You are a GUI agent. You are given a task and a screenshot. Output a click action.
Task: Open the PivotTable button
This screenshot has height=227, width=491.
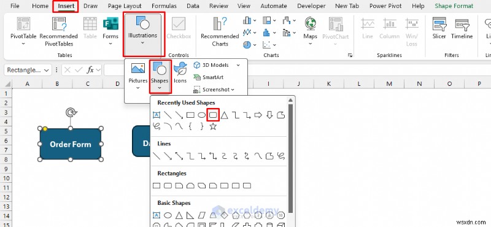pos(23,31)
